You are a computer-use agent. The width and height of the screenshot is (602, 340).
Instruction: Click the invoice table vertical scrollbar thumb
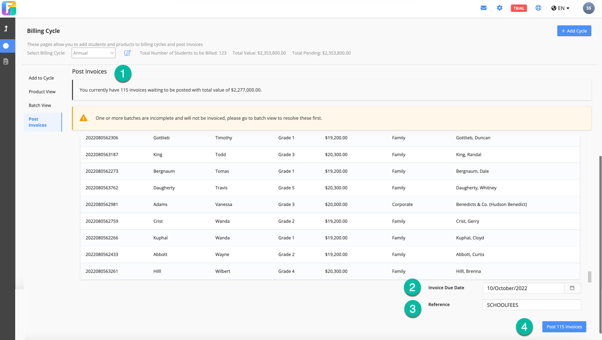click(x=589, y=276)
